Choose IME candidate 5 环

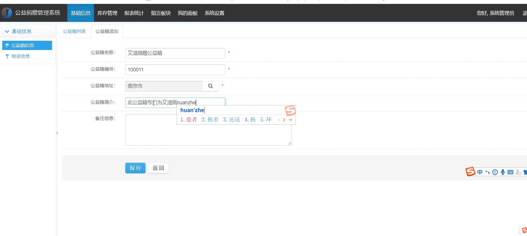point(266,119)
